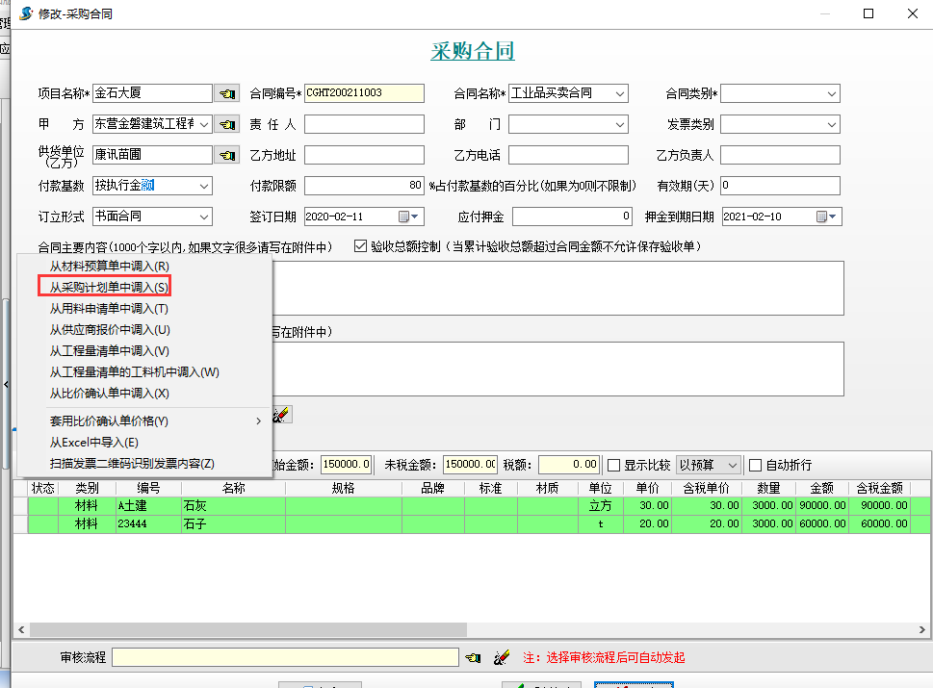Click the lookup icon next to 供货单位
This screenshot has height=688, width=933.
point(226,156)
